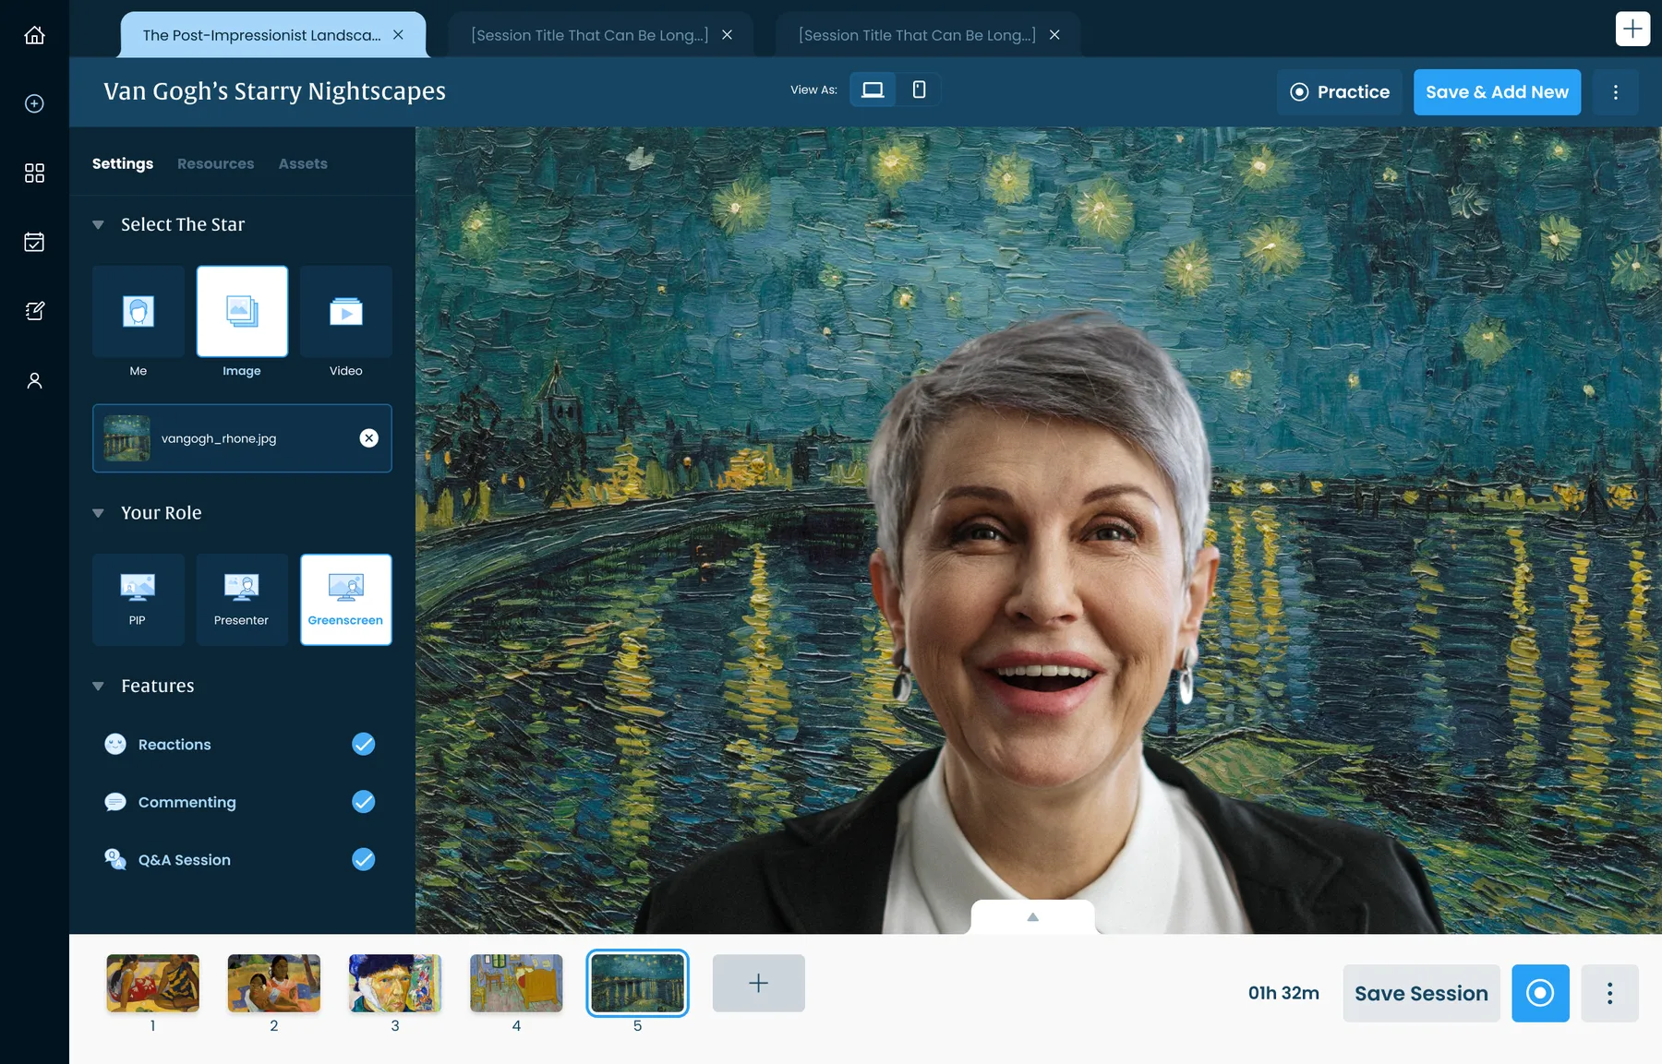The image size is (1662, 1064).
Task: Toggle the Commenting feature checkmark
Action: click(364, 802)
